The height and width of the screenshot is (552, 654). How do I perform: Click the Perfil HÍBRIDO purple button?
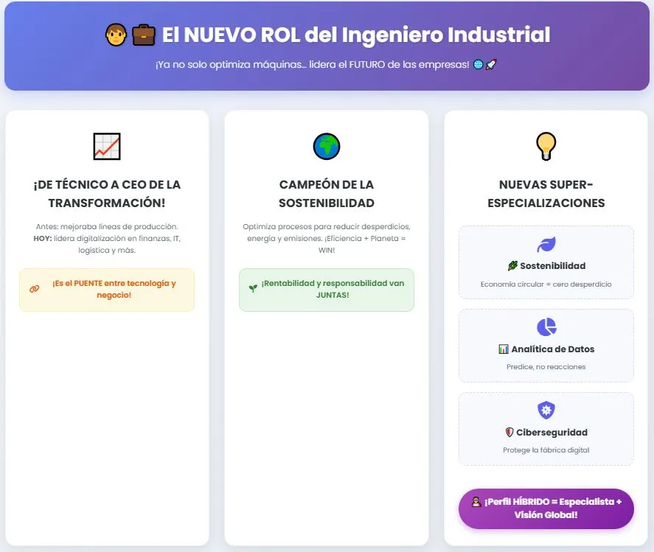pos(546,509)
